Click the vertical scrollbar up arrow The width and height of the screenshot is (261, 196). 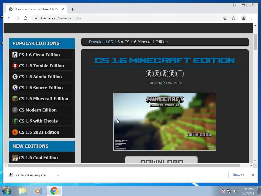click(255, 25)
